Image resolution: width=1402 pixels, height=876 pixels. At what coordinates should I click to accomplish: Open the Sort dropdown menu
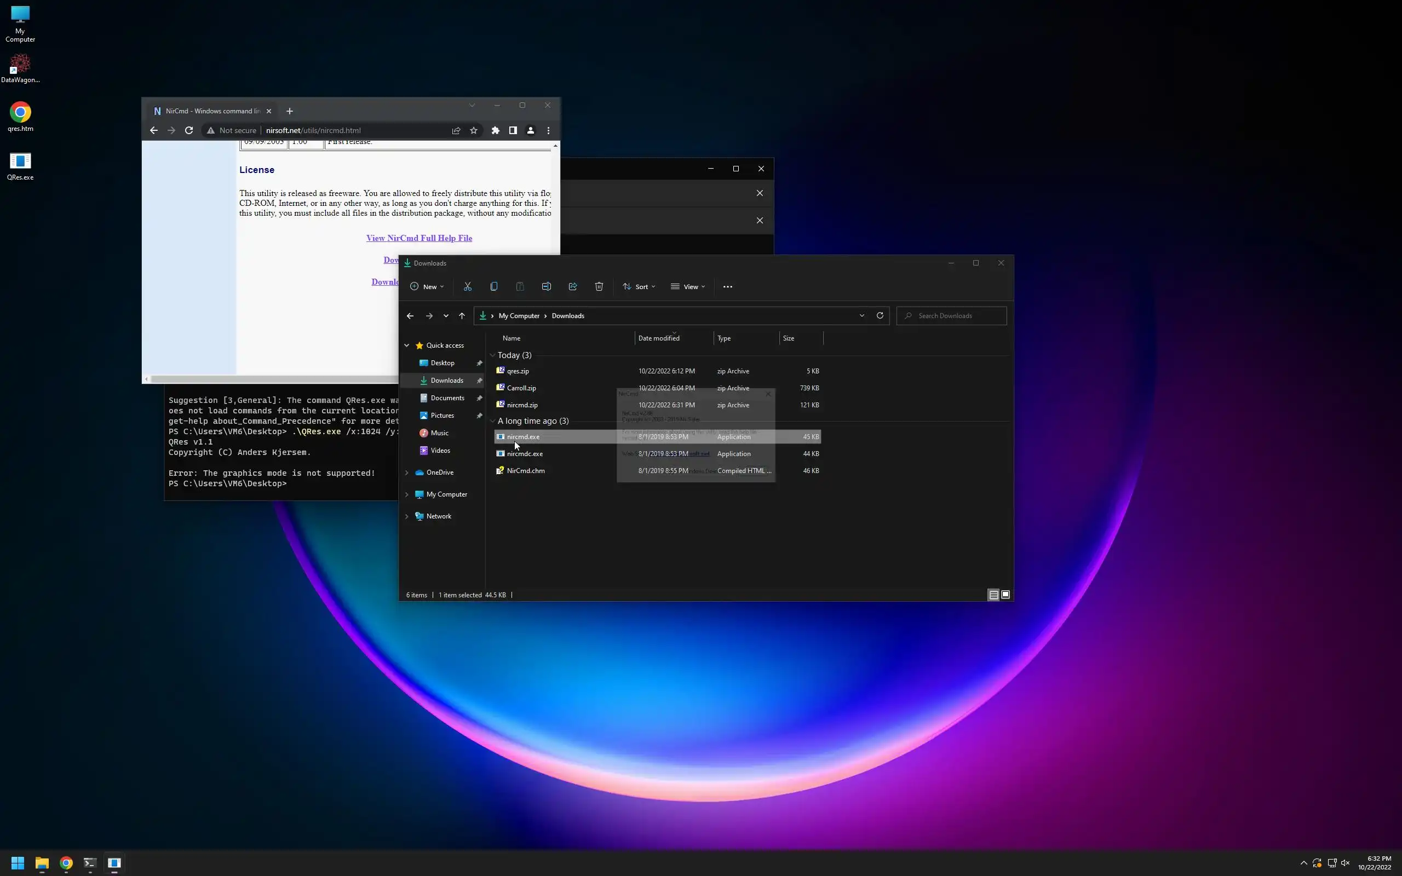click(x=639, y=287)
